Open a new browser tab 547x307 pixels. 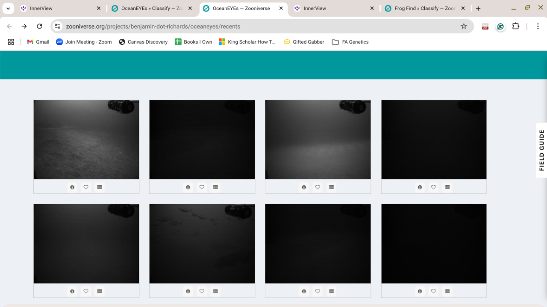tap(478, 9)
